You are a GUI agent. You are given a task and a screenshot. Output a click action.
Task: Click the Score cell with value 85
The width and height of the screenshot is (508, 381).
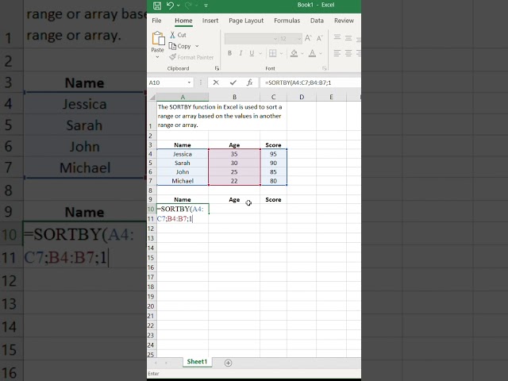pyautogui.click(x=273, y=172)
